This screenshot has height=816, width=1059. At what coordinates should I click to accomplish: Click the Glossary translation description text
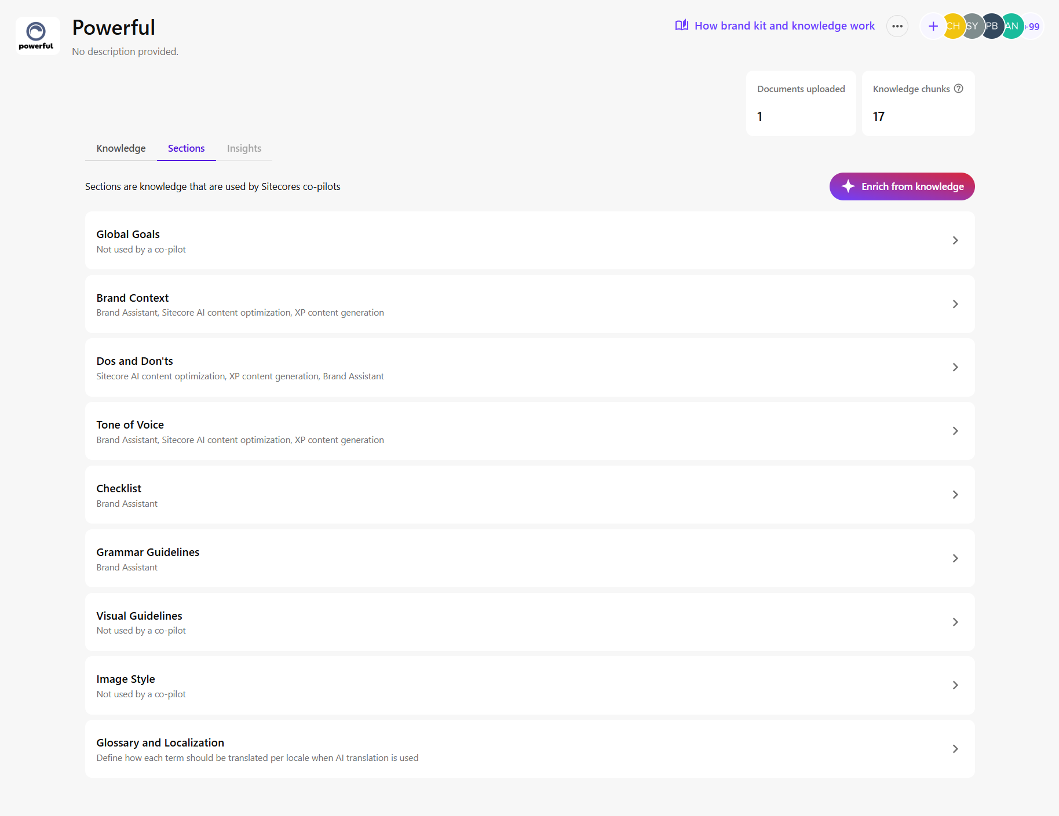257,758
